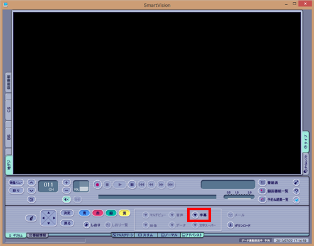The height and width of the screenshot is (246, 314).
Task: Click the d data broadcast button
Action: click(31, 218)
